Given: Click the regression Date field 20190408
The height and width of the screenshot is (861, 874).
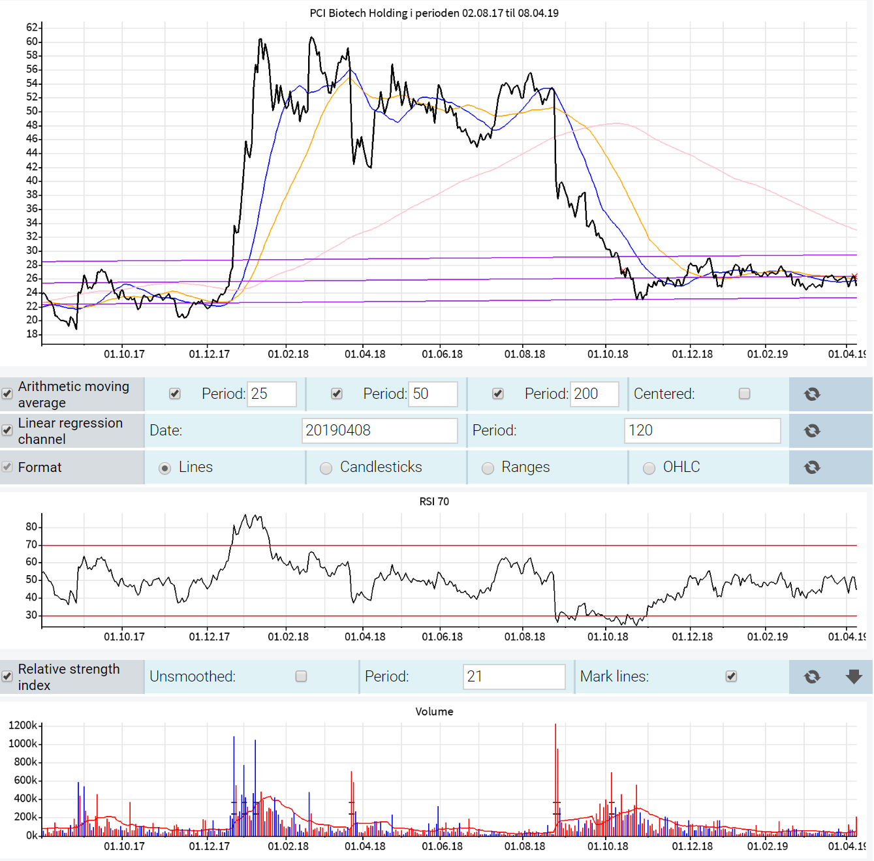Looking at the screenshot, I should [x=380, y=431].
